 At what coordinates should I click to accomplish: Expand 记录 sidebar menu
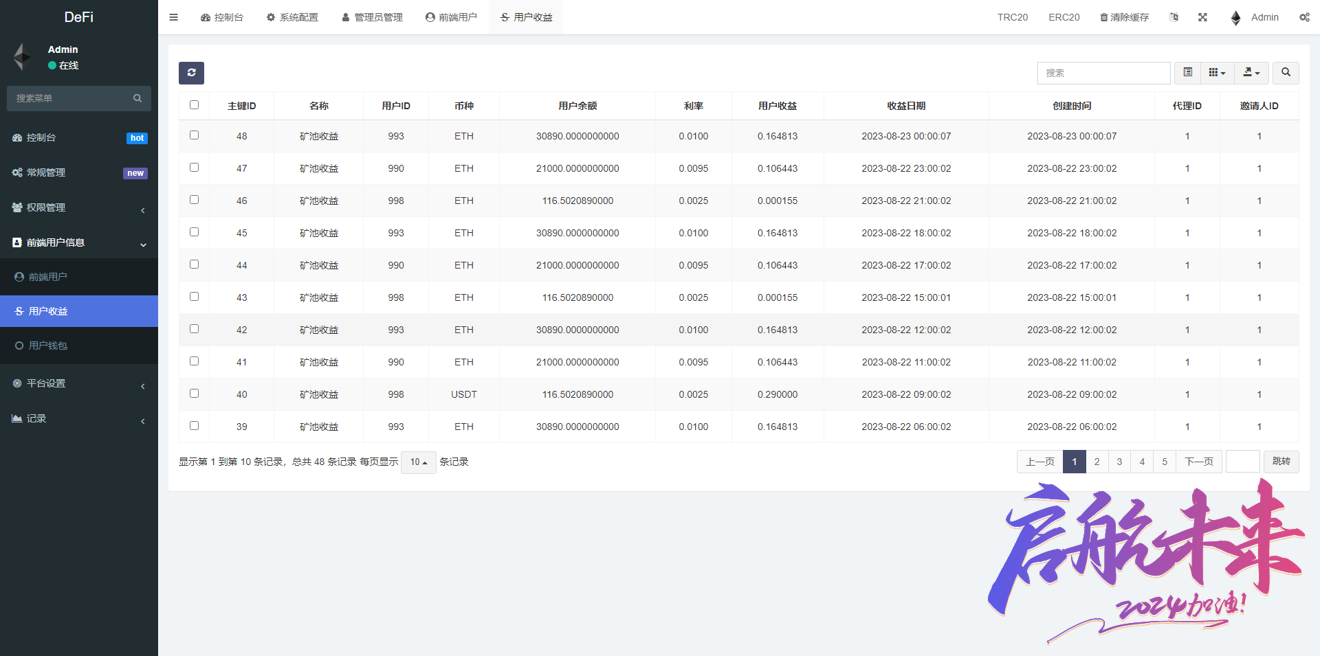click(x=79, y=418)
